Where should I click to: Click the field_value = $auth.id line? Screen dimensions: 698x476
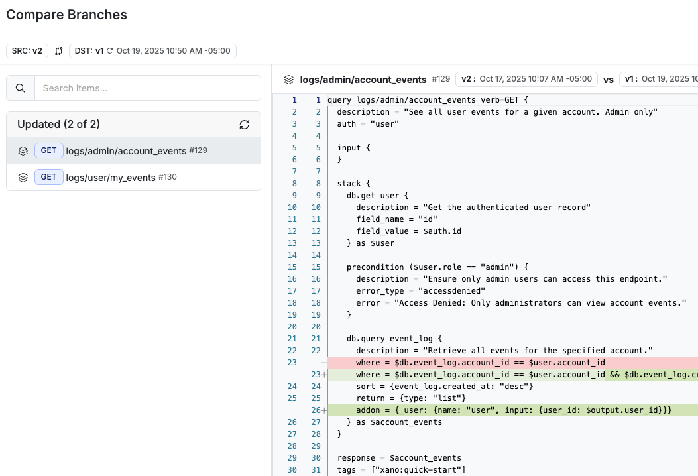point(408,231)
